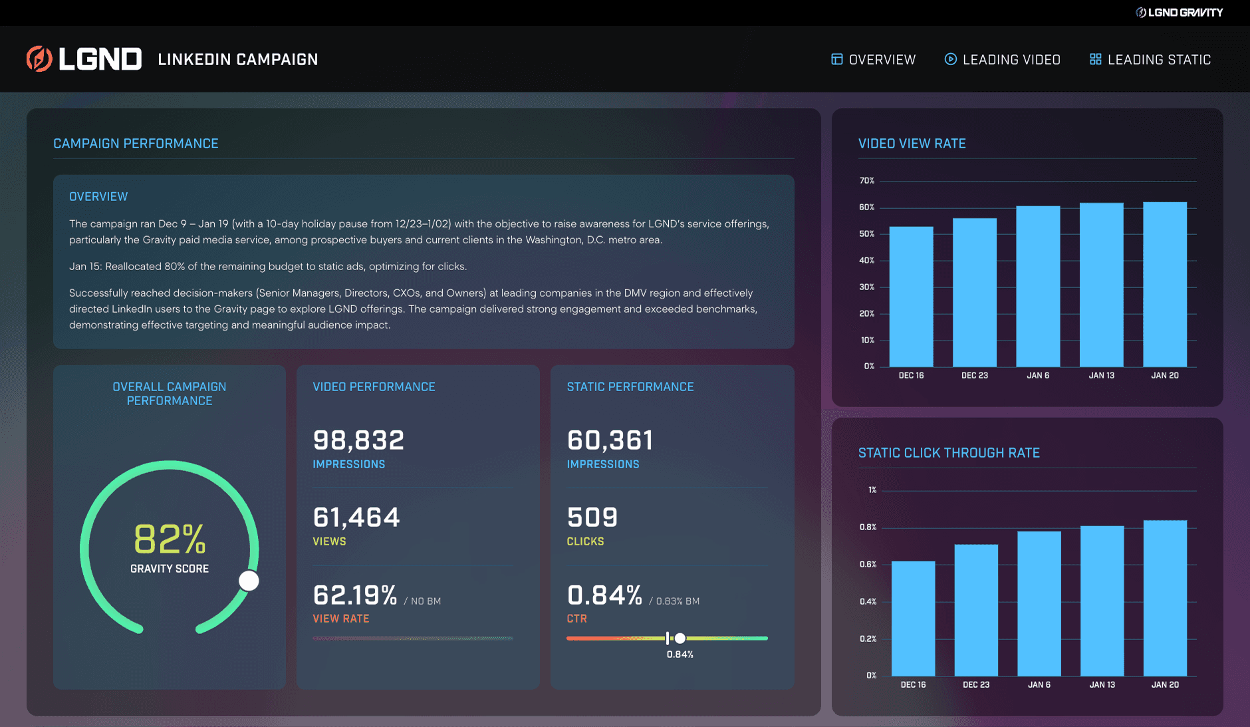Click the CTR benchmark slider handle

[680, 639]
